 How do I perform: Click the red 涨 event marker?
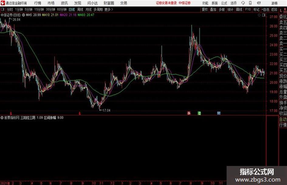pos(189,113)
